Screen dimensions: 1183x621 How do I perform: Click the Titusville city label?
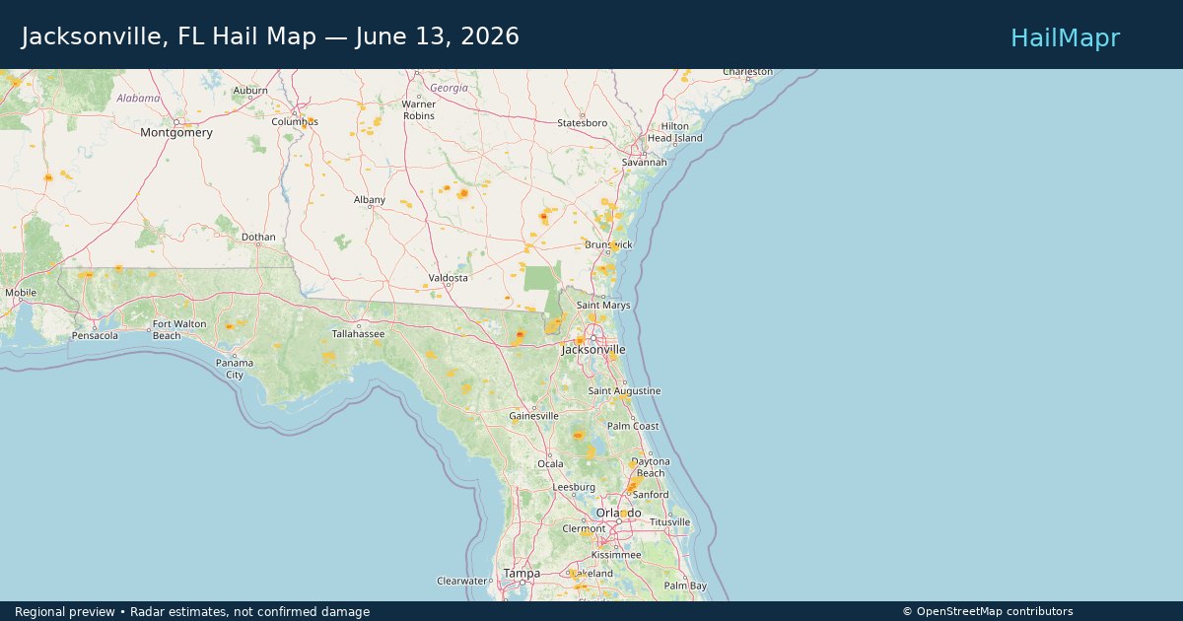pos(670,522)
